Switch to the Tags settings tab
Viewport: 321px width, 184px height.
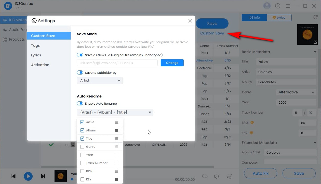(x=35, y=45)
